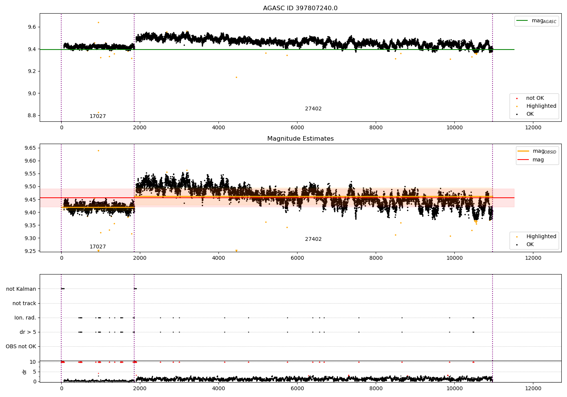Image resolution: width=567 pixels, height=397 pixels.
Task: Click the 9.45 y-tick label
Action: (x=30, y=199)
